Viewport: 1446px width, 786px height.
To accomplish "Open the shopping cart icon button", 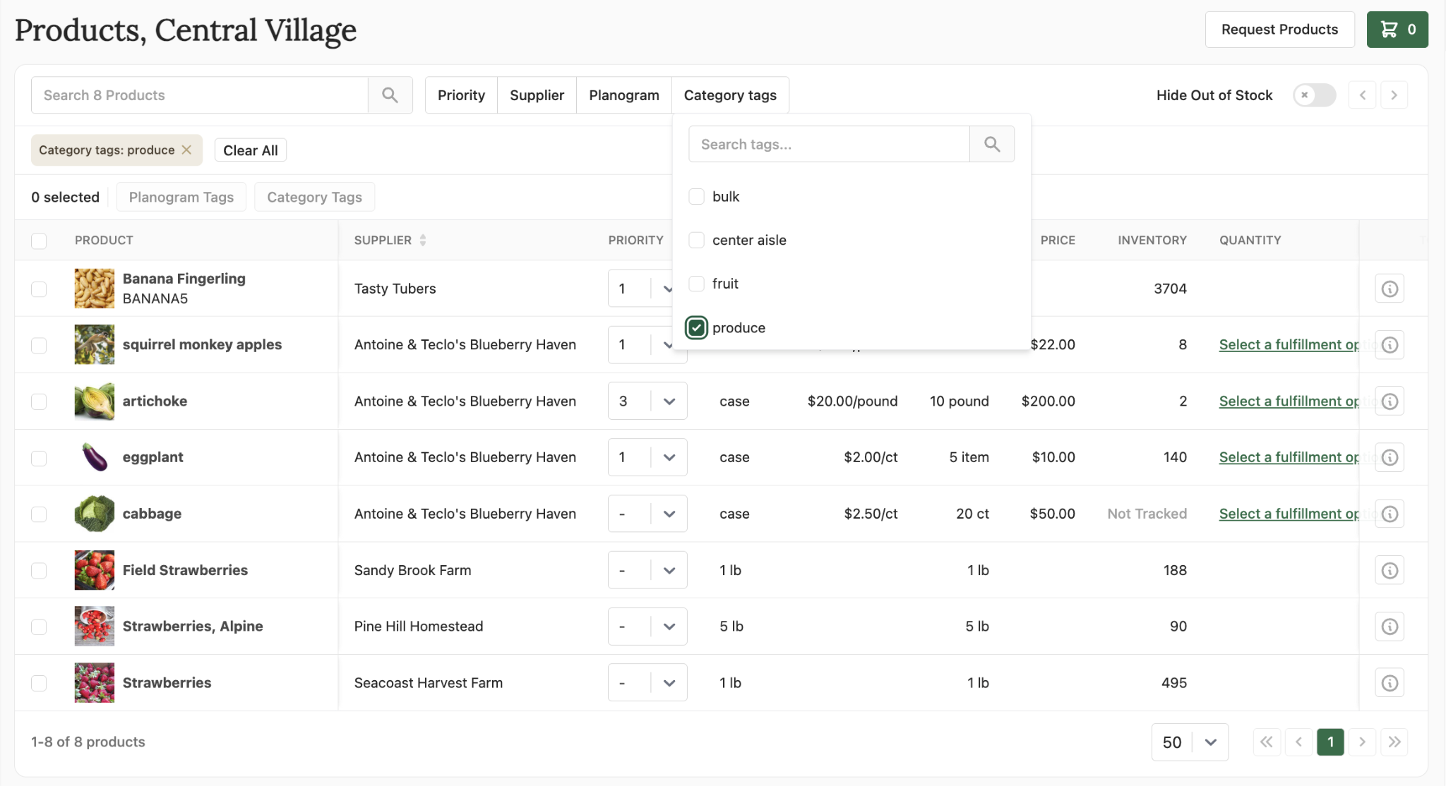I will (1397, 30).
